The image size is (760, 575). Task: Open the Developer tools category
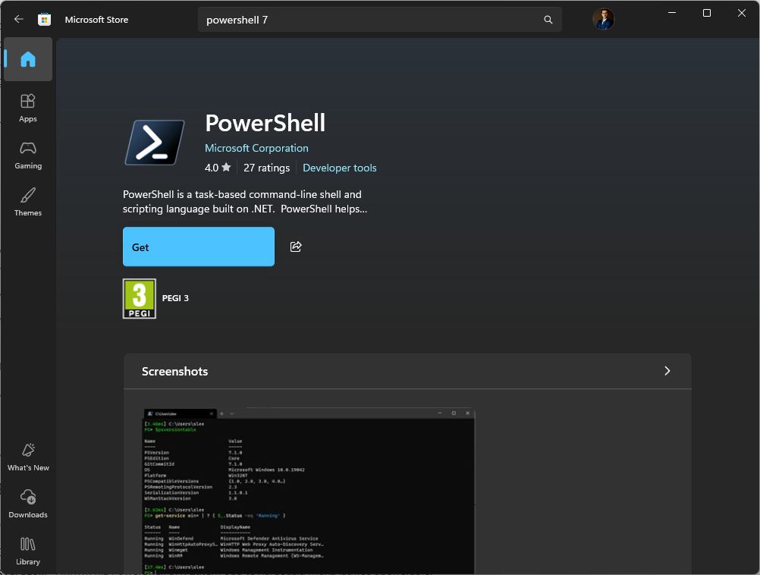[339, 168]
